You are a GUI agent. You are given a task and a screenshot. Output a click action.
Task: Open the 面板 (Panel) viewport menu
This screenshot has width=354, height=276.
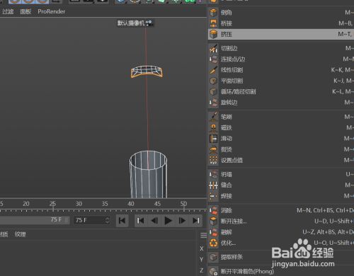(x=25, y=11)
